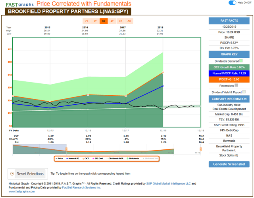Screen dimensions: 254x198
Task: Click TEV: 93.925 Bil. text
Action: pyautogui.click(x=229, y=120)
